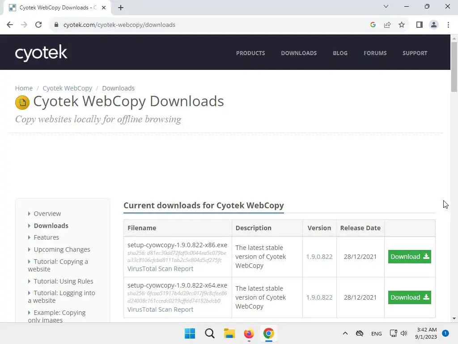Viewport: 458px width, 344px height.
Task: Click the cloud sync tray icon
Action: coord(360,333)
